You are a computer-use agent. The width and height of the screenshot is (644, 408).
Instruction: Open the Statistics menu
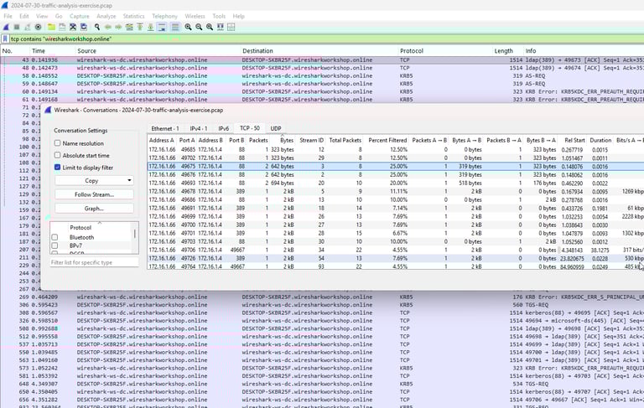pyautogui.click(x=133, y=16)
